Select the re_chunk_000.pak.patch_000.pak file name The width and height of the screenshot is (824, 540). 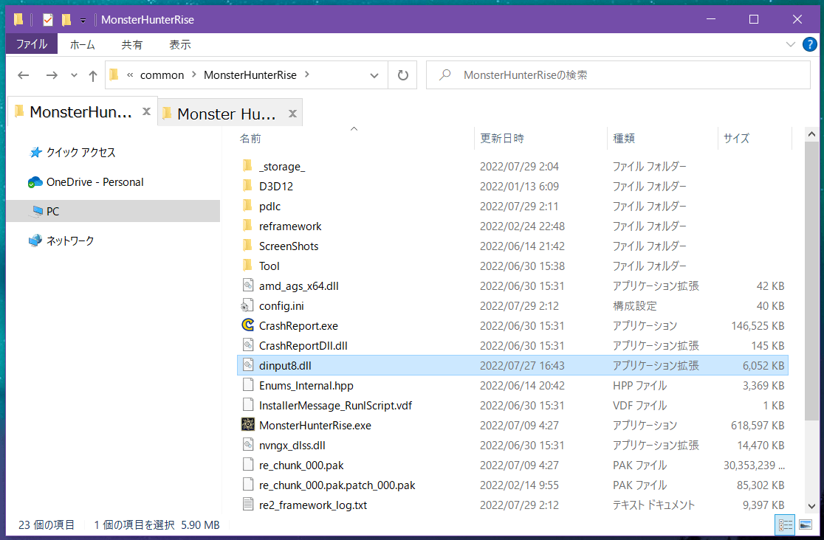click(x=337, y=485)
